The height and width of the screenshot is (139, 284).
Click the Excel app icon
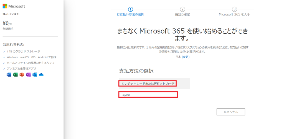click(x=16, y=74)
